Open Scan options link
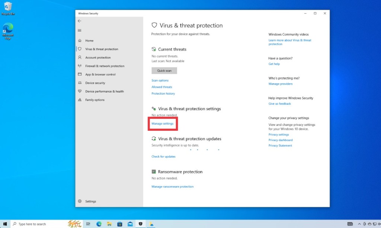Image resolution: width=381 pixels, height=228 pixels. coord(160,80)
